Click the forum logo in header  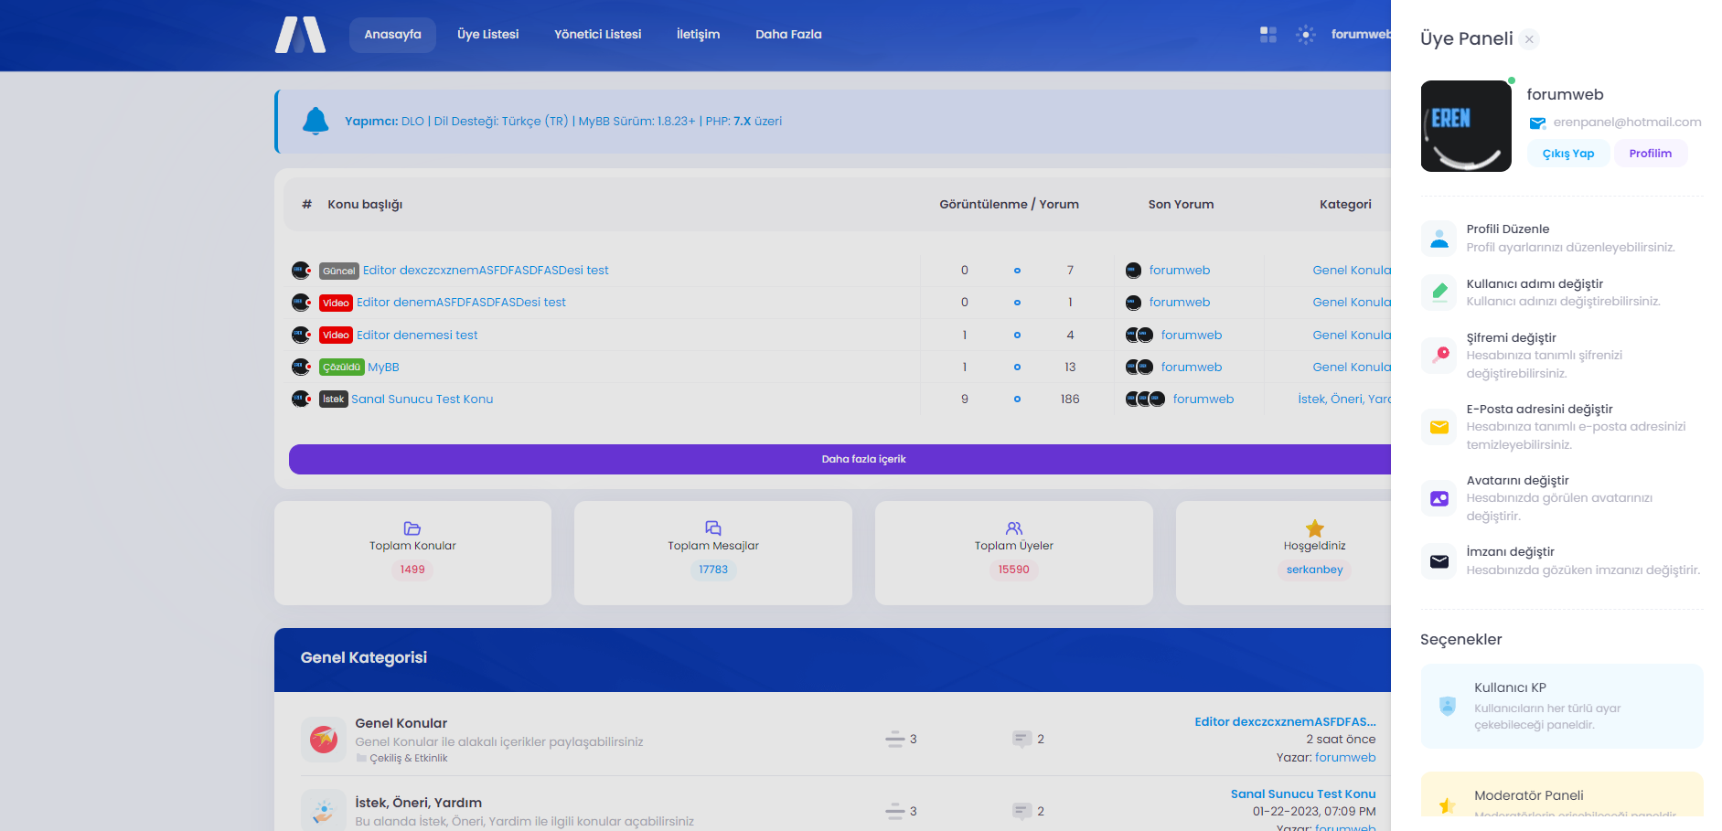click(300, 35)
